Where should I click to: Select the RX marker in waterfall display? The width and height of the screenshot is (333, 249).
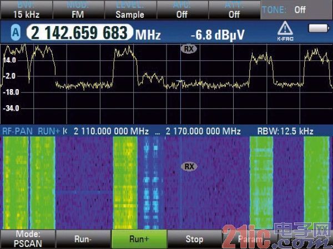(189, 167)
